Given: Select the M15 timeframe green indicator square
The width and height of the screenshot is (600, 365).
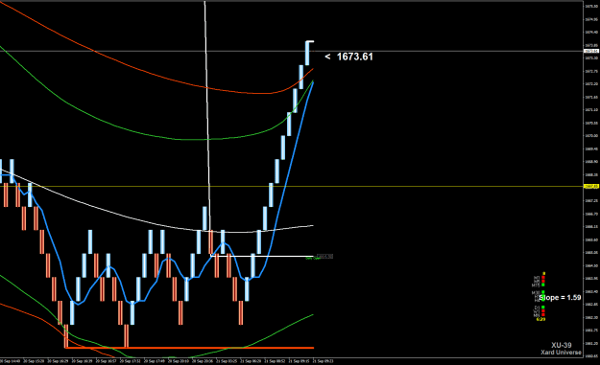Looking at the screenshot, I should [543, 285].
